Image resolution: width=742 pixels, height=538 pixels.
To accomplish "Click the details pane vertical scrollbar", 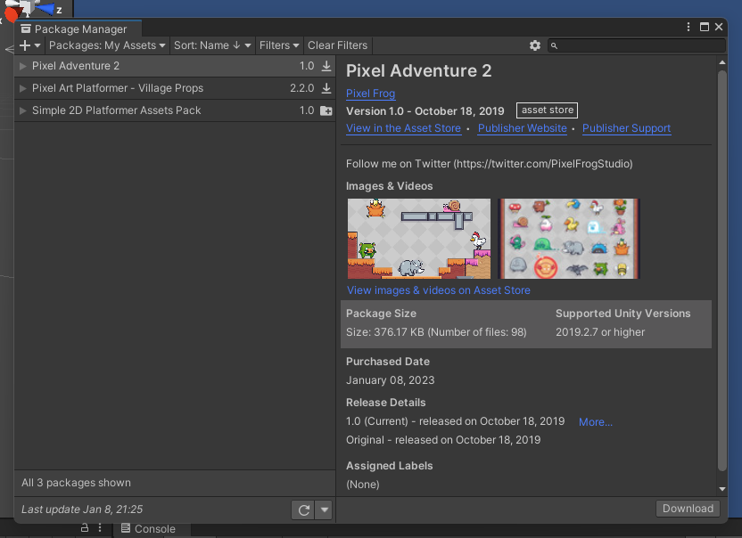I will 721,271.
